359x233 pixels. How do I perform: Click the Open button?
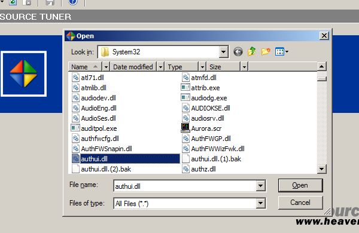pos(300,185)
